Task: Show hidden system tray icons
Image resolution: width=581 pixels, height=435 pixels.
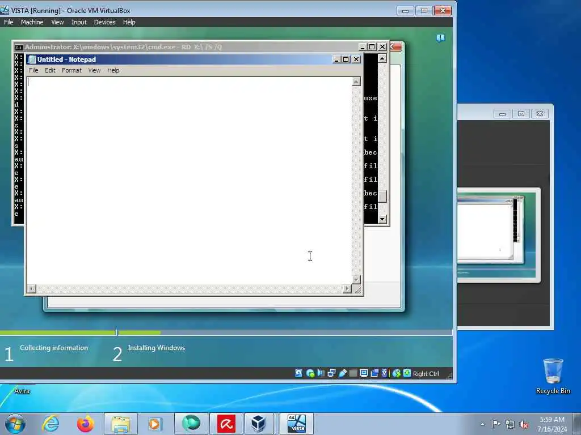Action: pyautogui.click(x=482, y=424)
